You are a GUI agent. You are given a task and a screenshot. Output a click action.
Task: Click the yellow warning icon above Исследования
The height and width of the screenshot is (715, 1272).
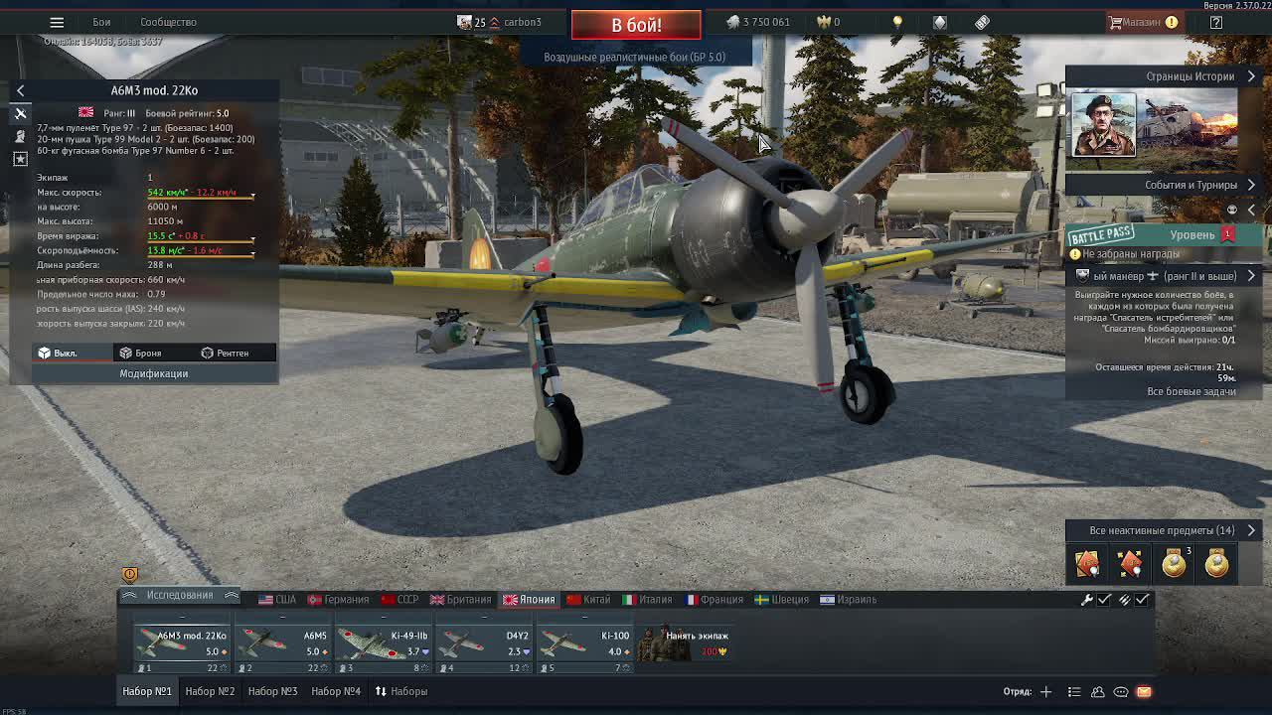click(129, 574)
